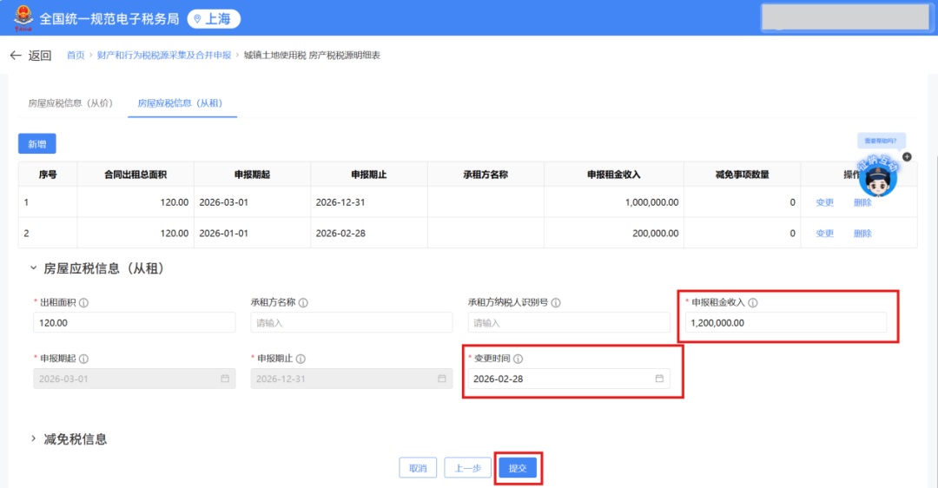Open calendar icon in 变更时间 field

point(659,379)
